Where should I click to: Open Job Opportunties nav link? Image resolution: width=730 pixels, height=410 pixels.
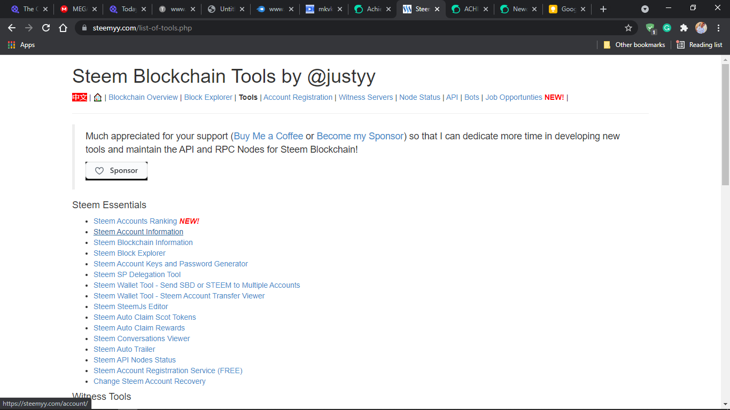tap(514, 97)
